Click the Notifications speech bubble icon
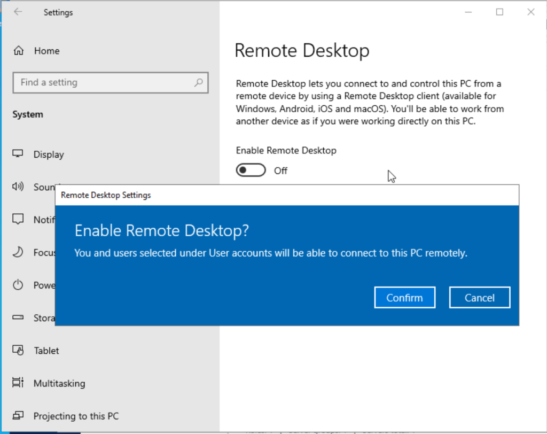 point(19,220)
